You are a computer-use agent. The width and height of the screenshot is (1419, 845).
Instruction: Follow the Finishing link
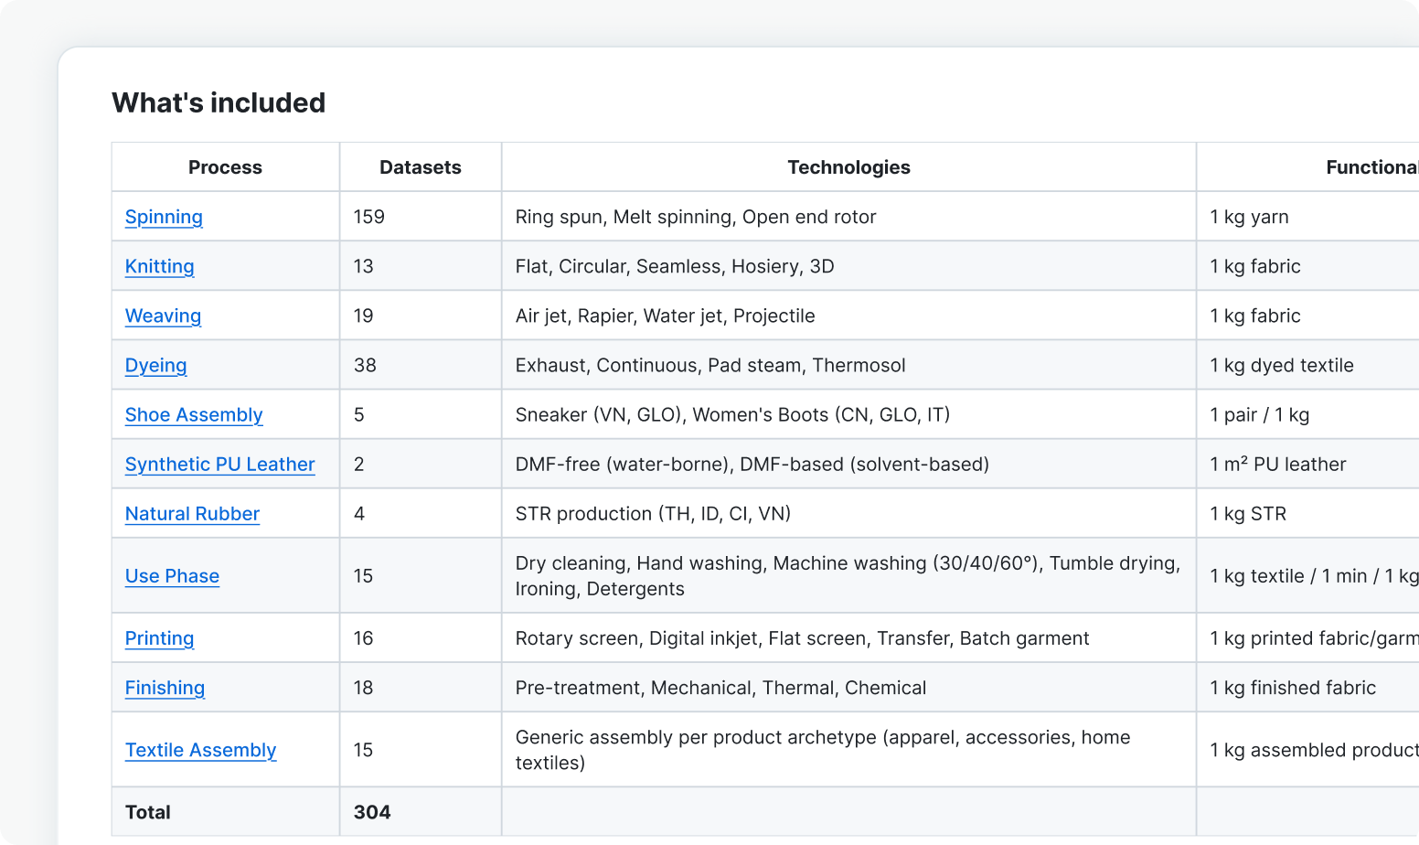[x=165, y=687]
